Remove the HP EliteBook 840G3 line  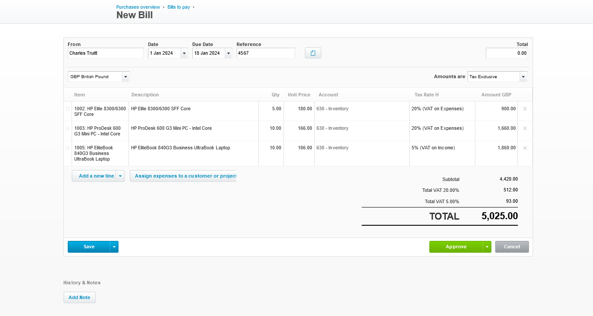(x=525, y=148)
